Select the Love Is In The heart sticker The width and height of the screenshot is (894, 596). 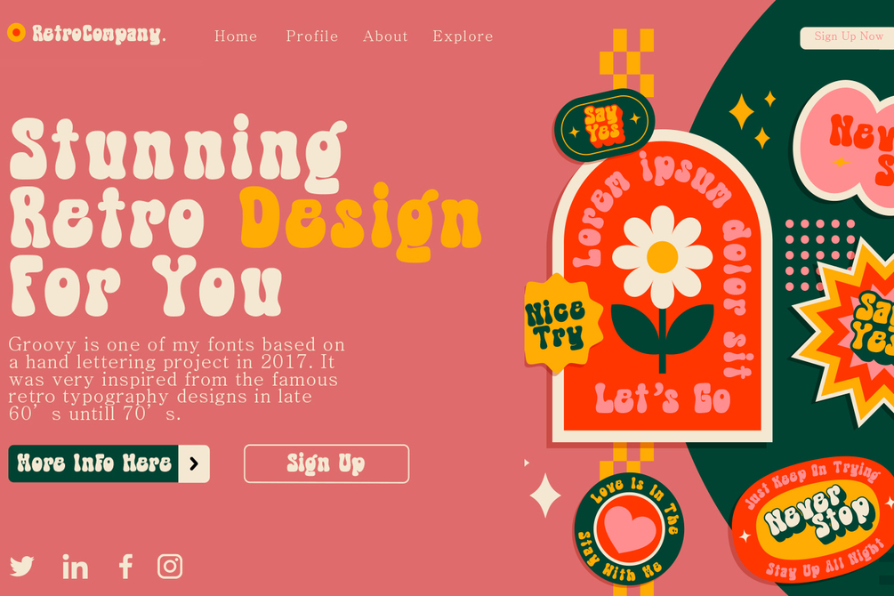click(x=629, y=528)
